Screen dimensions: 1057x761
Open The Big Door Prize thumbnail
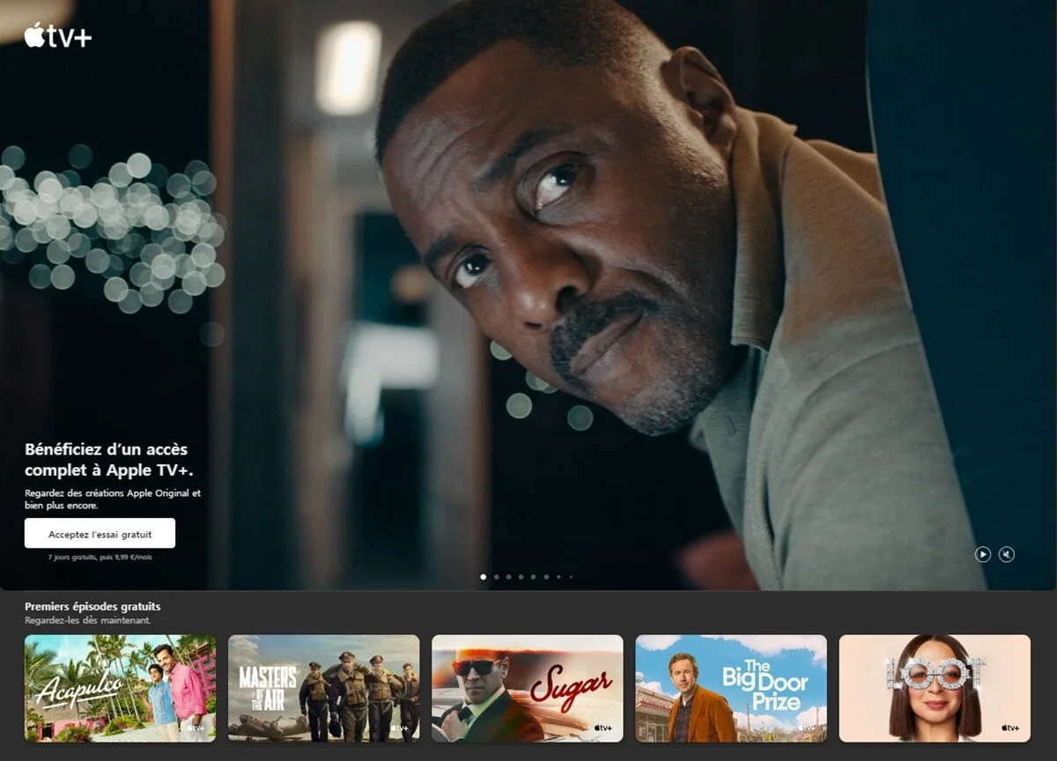(730, 688)
